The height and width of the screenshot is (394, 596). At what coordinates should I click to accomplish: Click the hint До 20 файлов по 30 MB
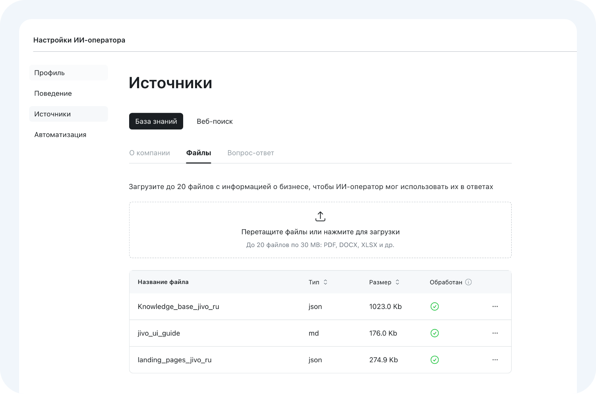320,245
